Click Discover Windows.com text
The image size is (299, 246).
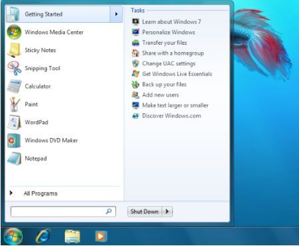(x=172, y=116)
